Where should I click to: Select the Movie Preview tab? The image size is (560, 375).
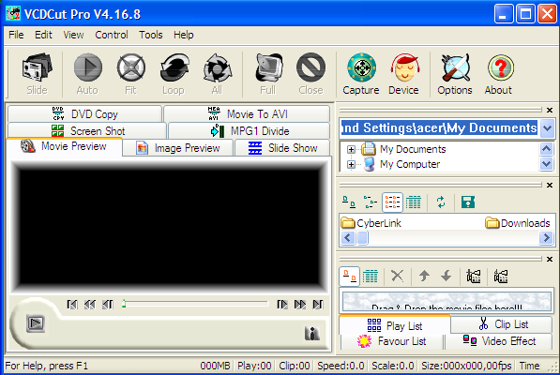[x=65, y=146]
